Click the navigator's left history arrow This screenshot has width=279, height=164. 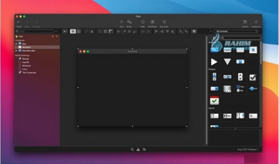52,36
